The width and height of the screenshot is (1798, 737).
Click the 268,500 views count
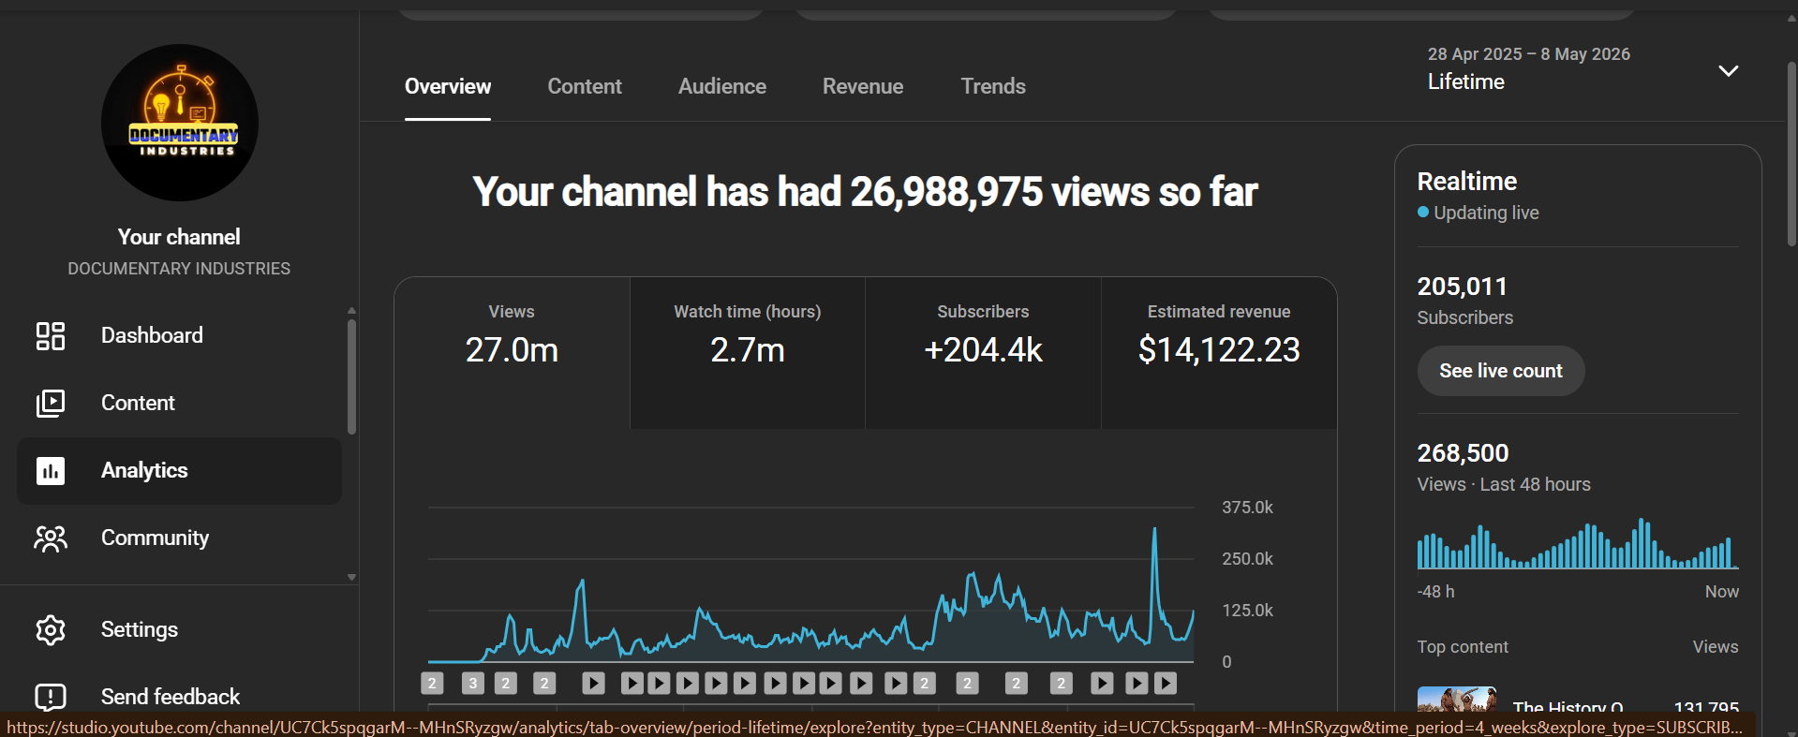click(x=1463, y=453)
